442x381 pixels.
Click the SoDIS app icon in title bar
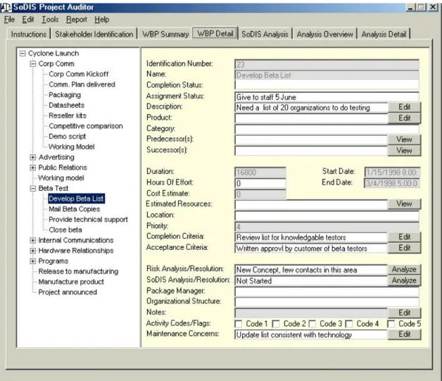(x=6, y=7)
